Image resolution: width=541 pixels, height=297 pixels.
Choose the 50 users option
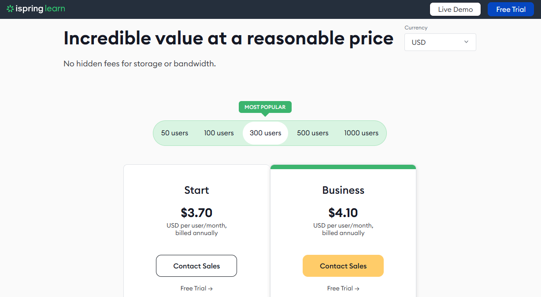(x=174, y=133)
